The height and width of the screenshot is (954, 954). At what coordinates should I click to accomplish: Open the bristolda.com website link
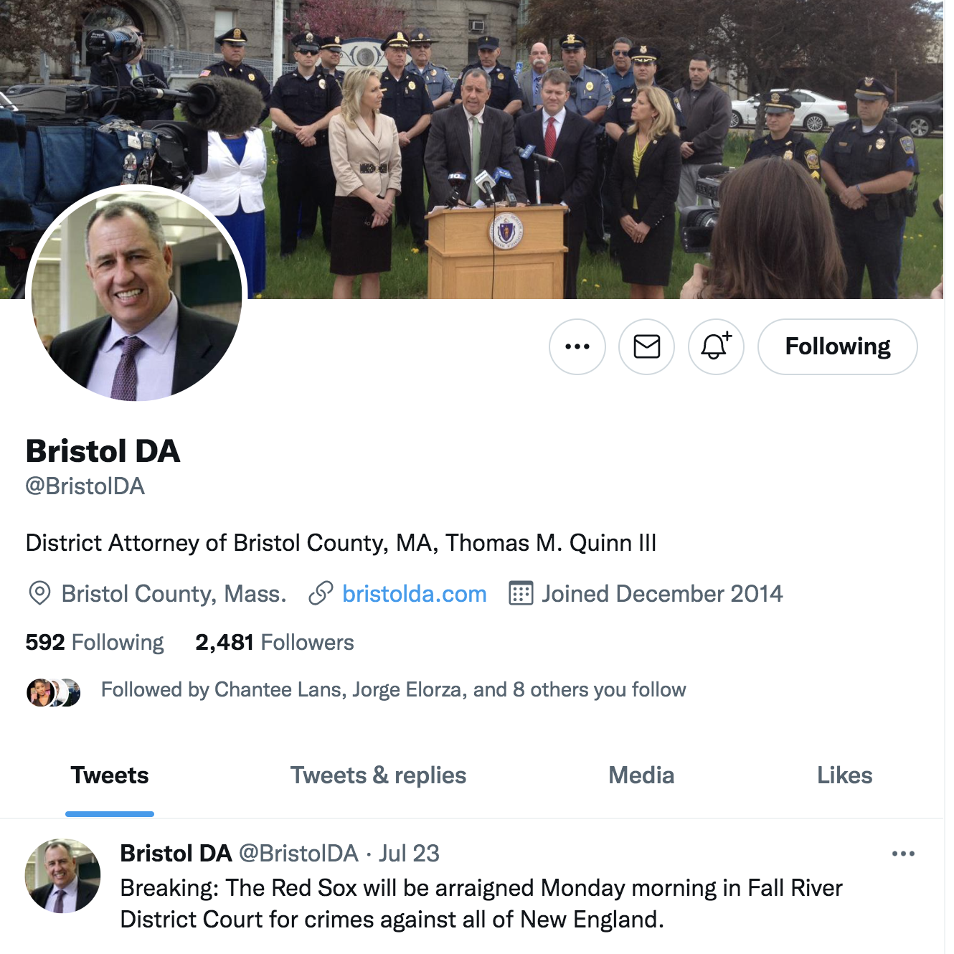click(415, 594)
